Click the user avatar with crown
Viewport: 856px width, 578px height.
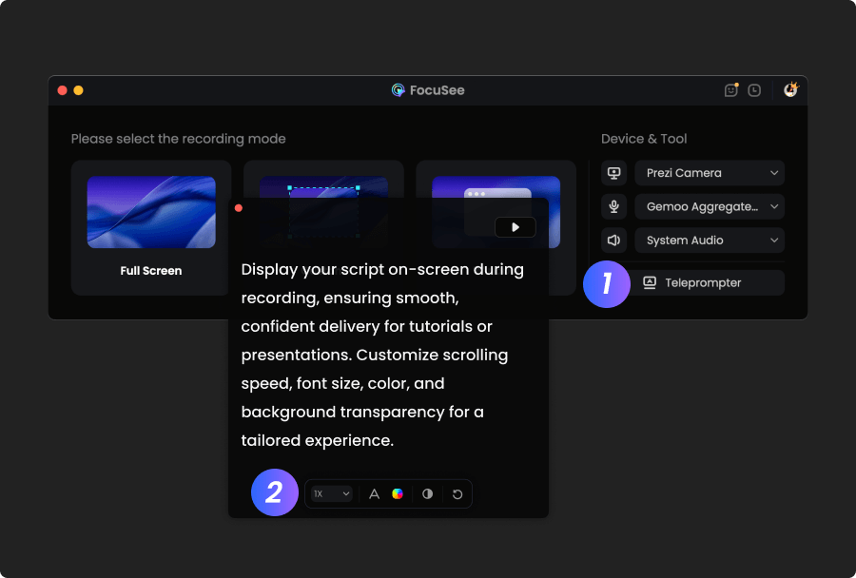coord(790,90)
